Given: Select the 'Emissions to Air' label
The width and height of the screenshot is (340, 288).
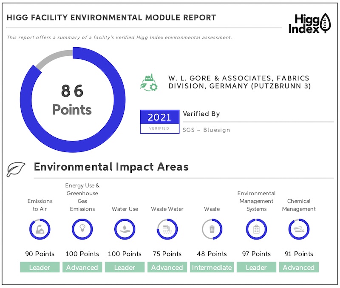Looking at the screenshot, I should click(40, 205).
